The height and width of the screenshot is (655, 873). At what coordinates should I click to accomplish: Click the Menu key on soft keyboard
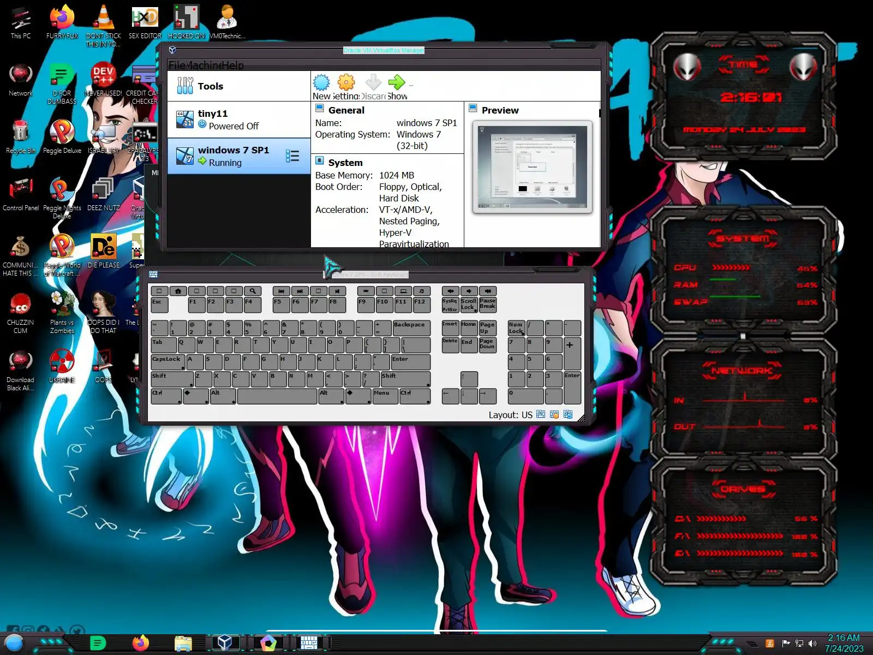(385, 396)
